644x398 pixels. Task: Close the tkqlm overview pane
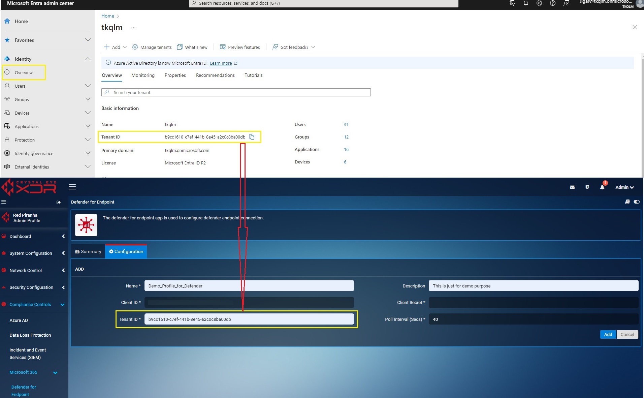point(635,27)
